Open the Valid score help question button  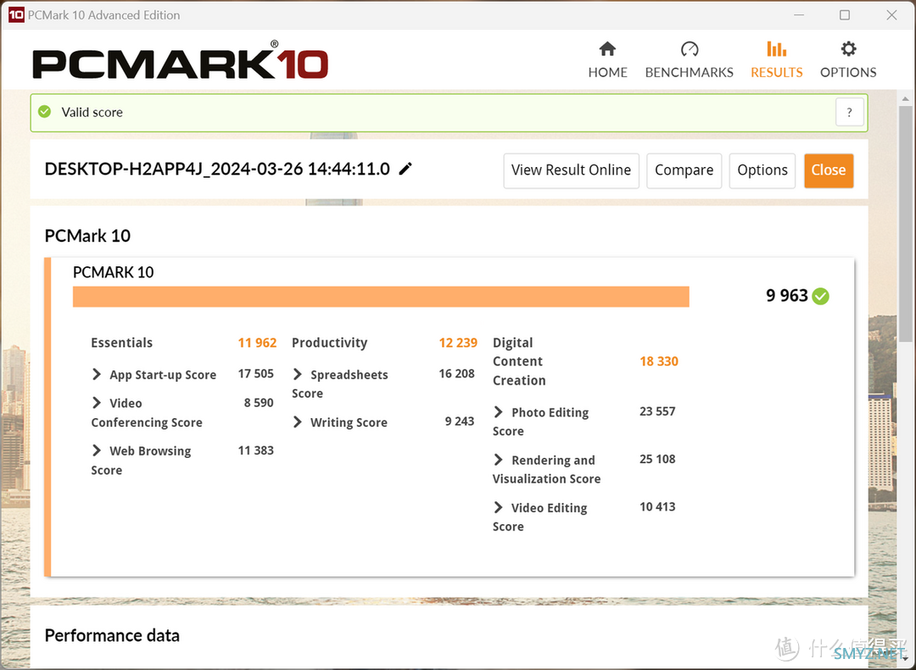(849, 112)
